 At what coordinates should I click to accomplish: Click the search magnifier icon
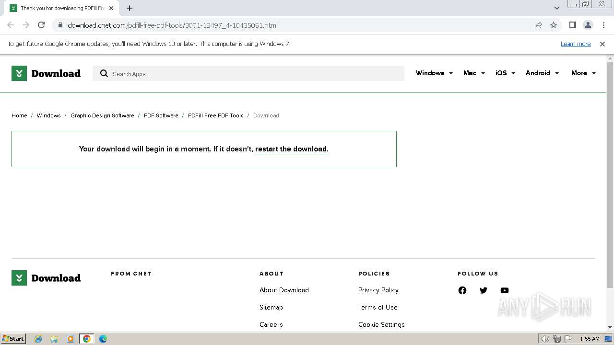click(x=104, y=73)
